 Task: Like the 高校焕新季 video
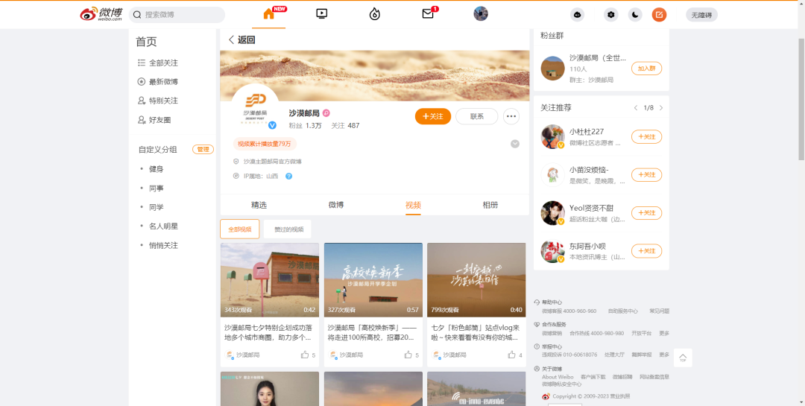pyautogui.click(x=411, y=355)
